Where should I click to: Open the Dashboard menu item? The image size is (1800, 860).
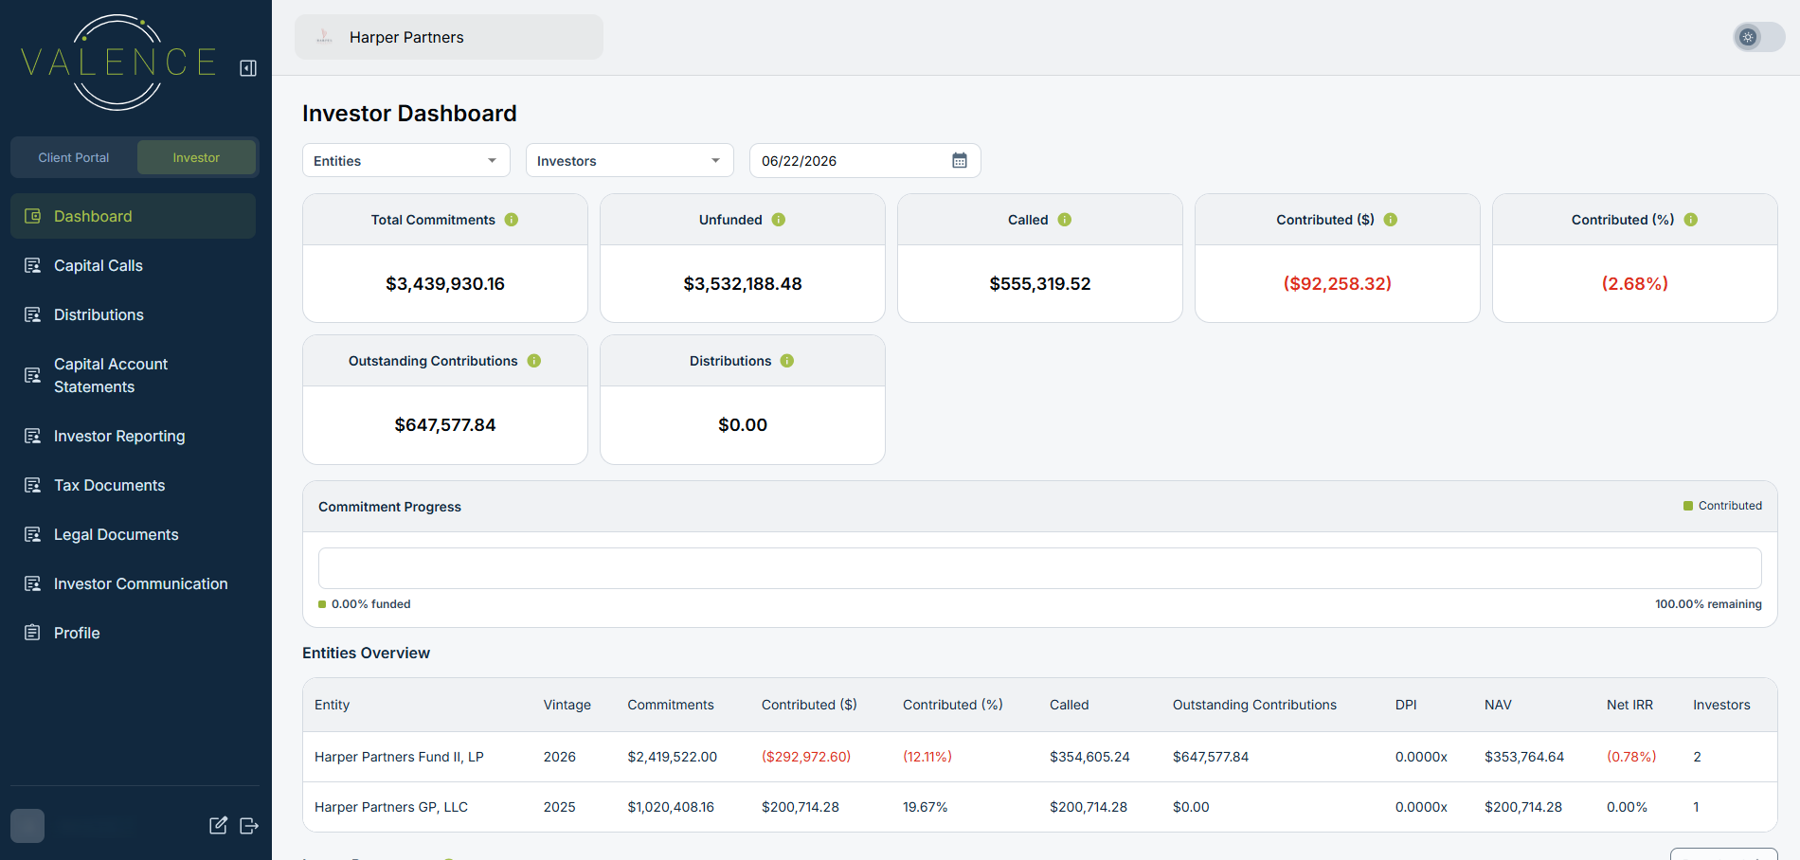[133, 216]
